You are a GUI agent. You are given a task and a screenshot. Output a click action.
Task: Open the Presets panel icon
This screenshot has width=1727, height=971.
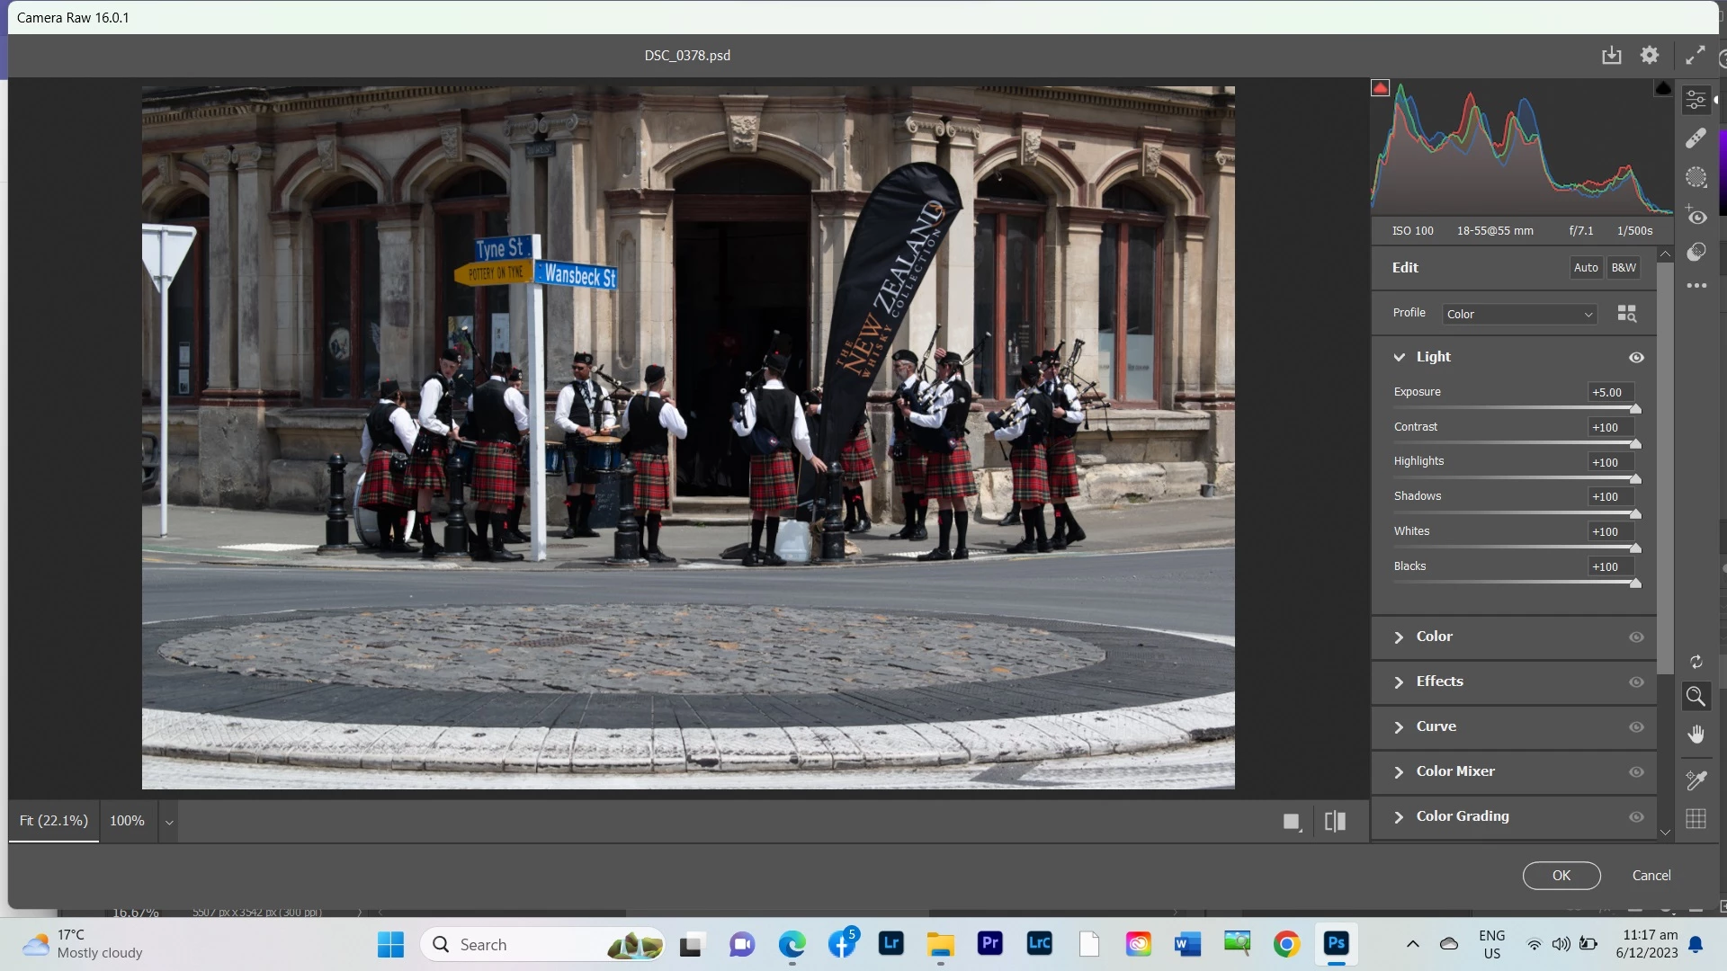1696,253
